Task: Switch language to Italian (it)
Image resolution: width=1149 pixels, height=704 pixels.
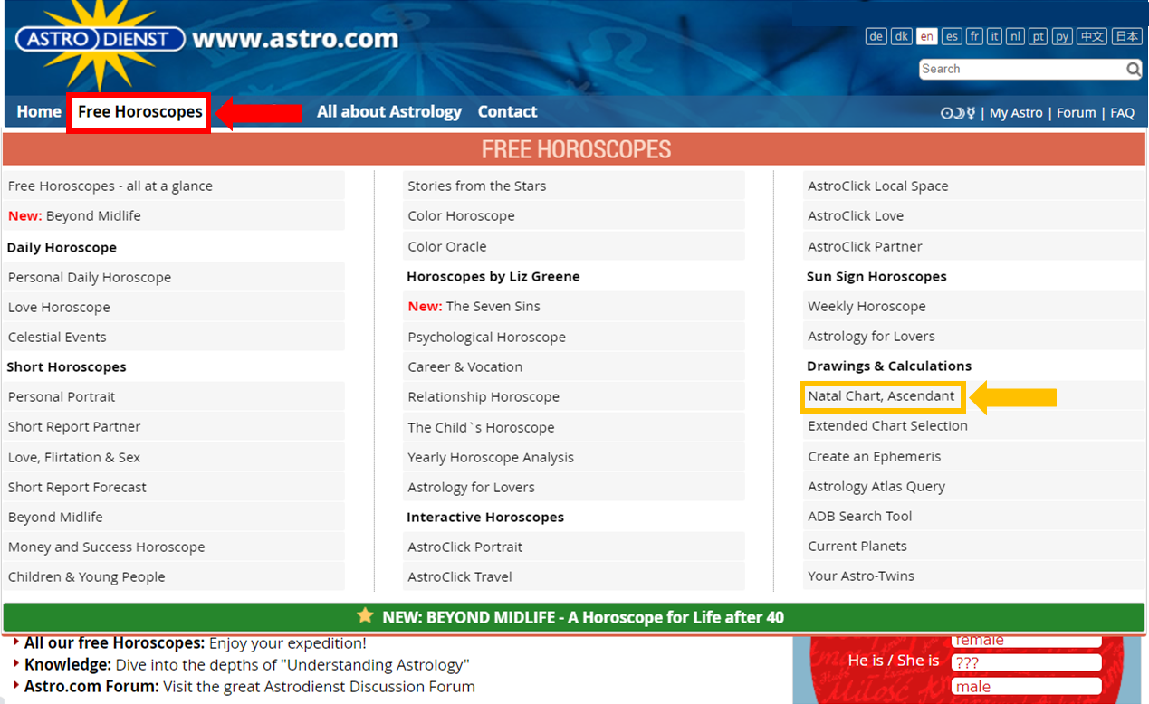Action: click(x=994, y=36)
